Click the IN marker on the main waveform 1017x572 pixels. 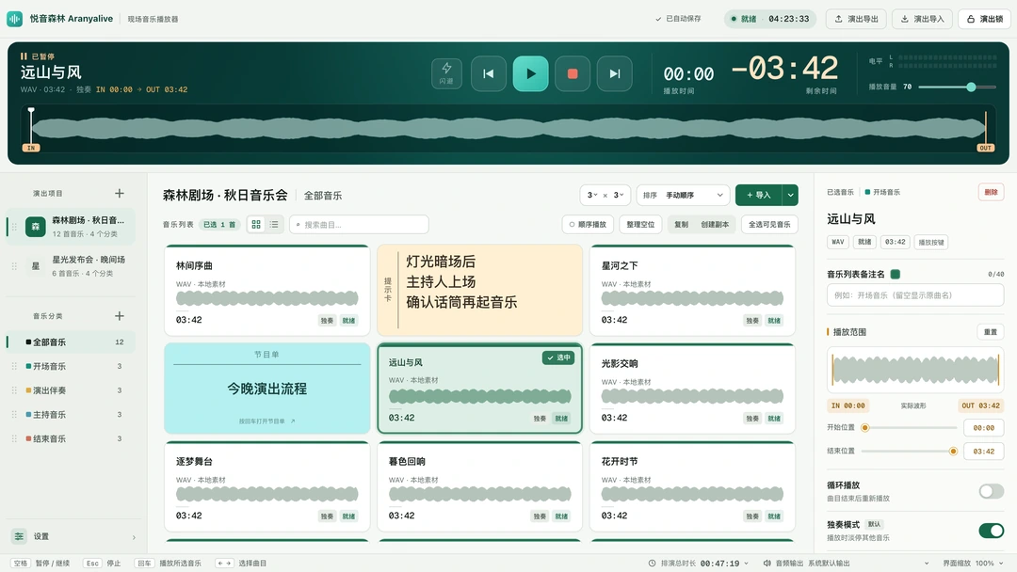click(30, 148)
